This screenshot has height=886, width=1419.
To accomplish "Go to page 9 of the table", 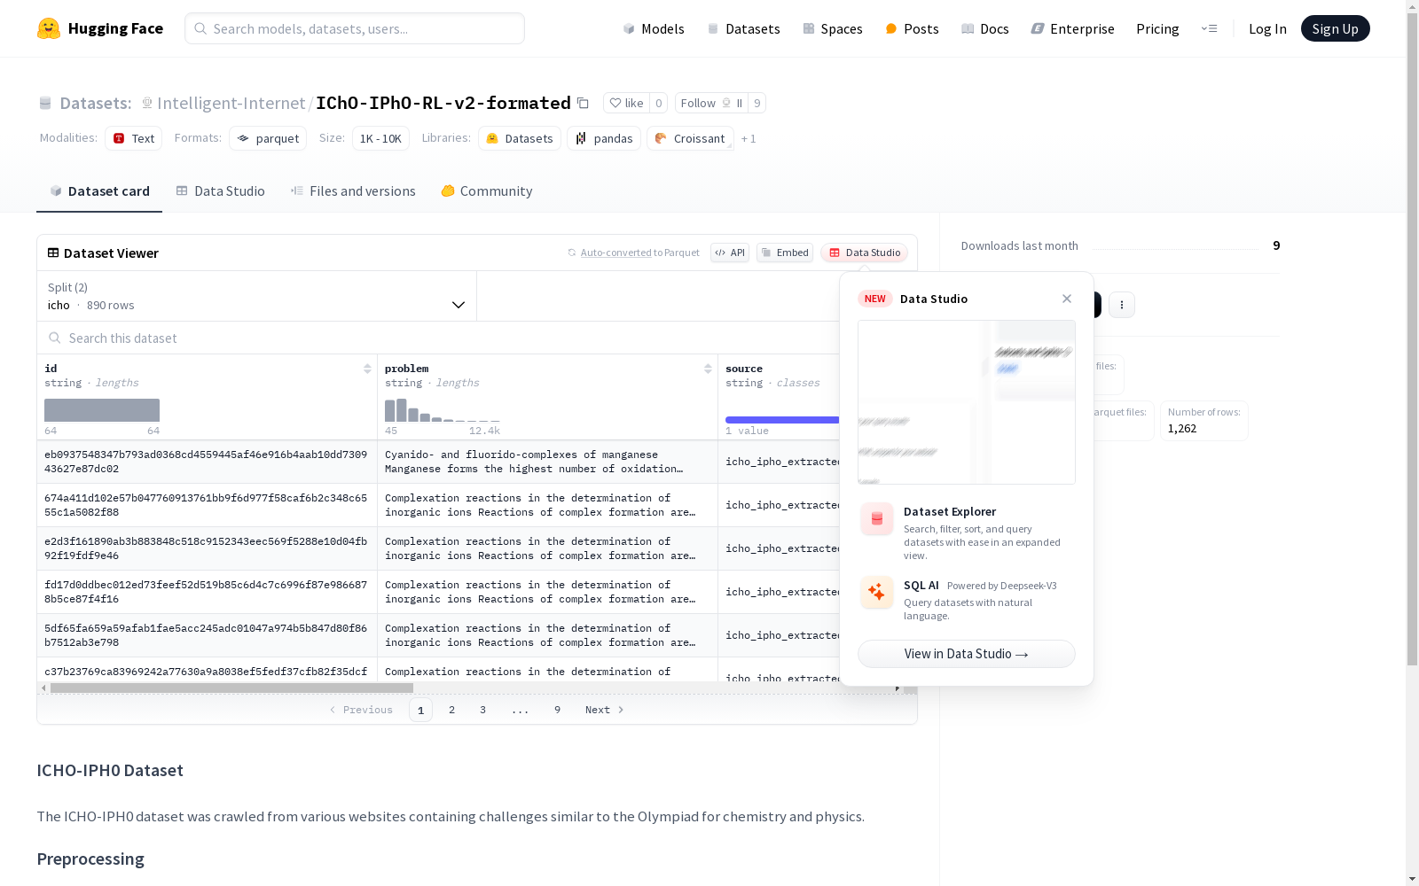I will coord(557,710).
